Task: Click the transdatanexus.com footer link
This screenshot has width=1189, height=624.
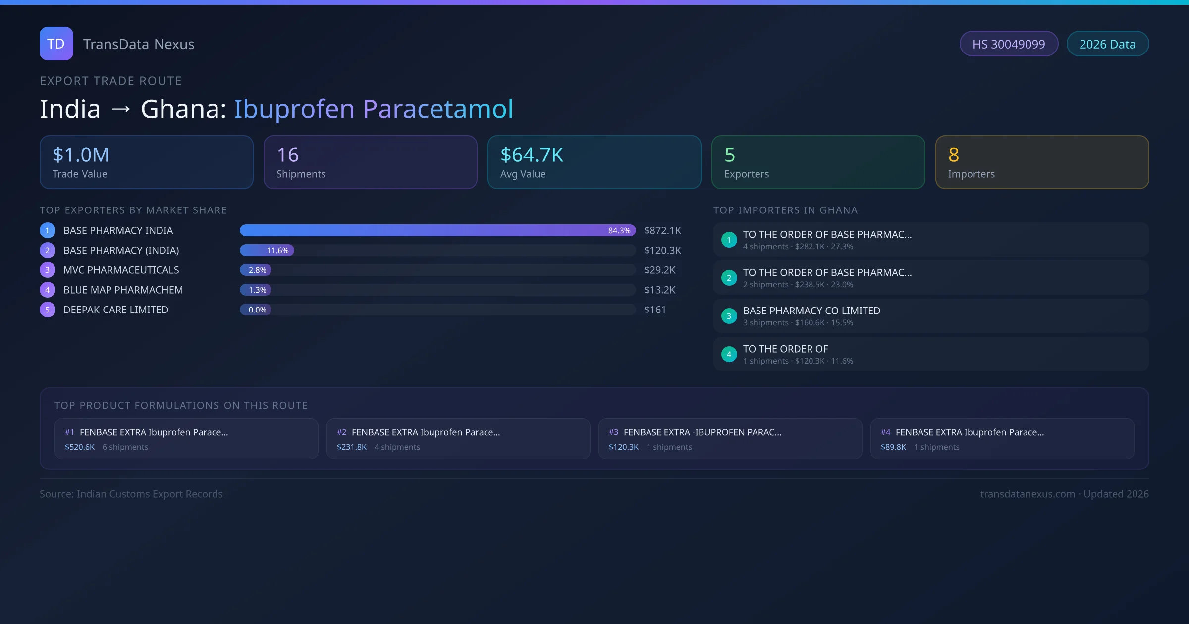Action: click(1027, 494)
